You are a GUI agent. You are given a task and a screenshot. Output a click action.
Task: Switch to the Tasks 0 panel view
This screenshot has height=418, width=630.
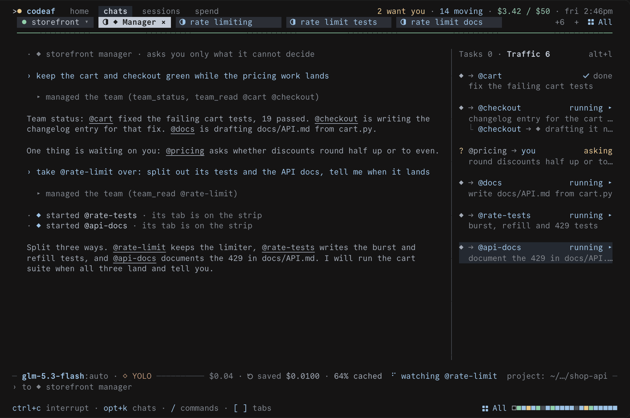(475, 54)
